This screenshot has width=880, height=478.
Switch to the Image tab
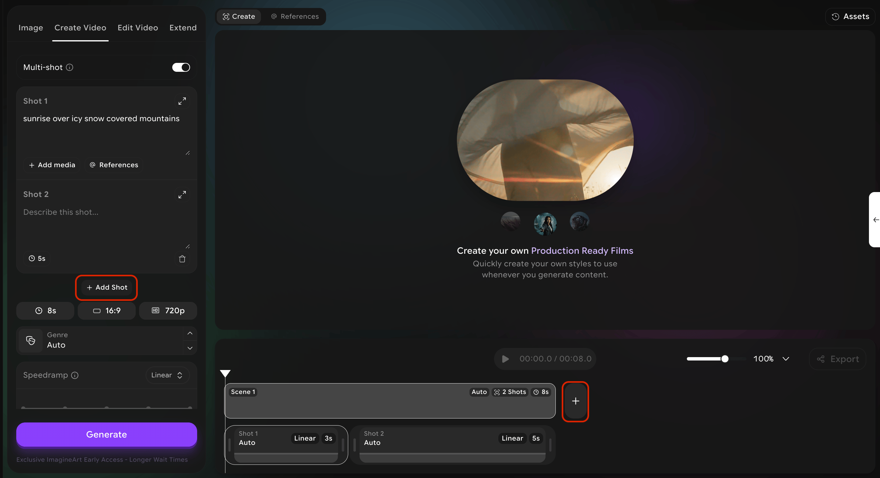pyautogui.click(x=31, y=28)
